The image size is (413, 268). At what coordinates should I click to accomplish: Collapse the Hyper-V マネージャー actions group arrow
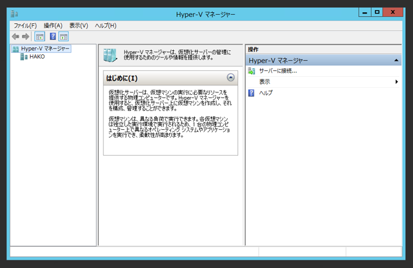396,60
